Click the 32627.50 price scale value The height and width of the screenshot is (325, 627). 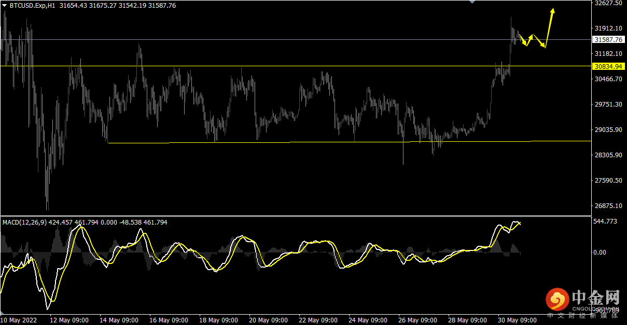click(x=609, y=3)
